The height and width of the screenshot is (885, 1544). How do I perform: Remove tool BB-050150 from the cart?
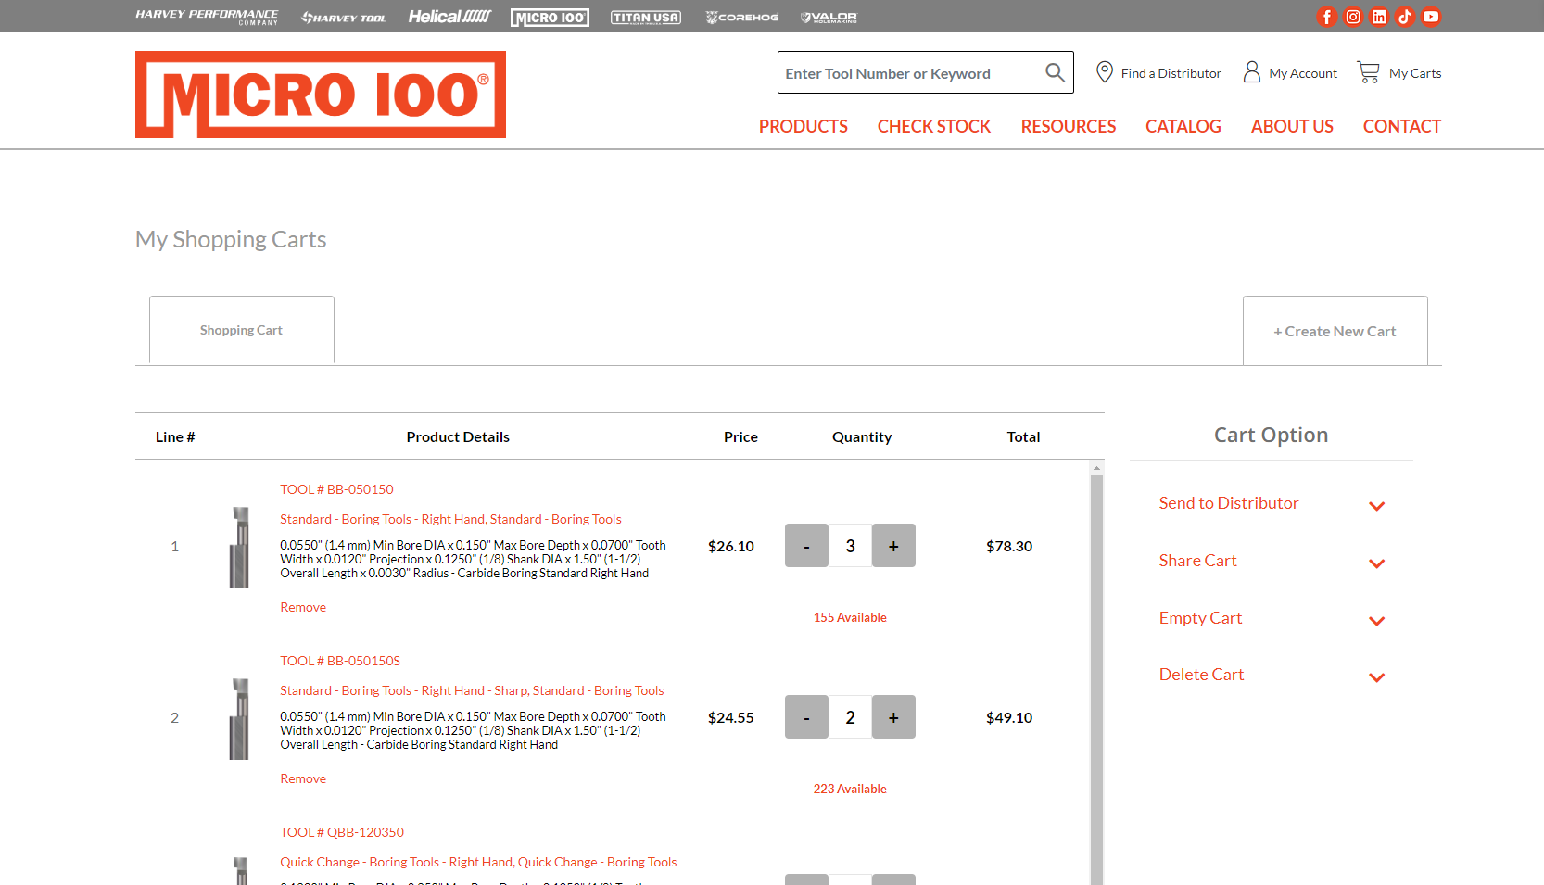pos(303,607)
